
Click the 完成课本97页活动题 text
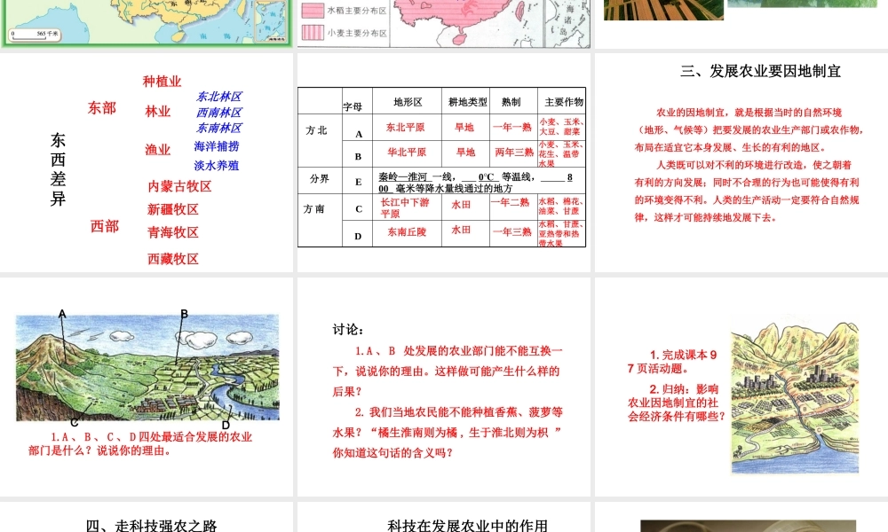point(672,362)
